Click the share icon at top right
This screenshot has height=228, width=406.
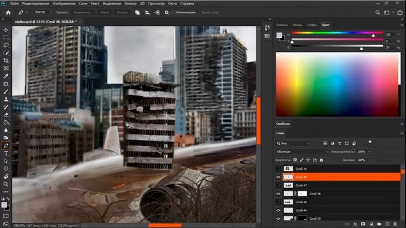click(400, 13)
